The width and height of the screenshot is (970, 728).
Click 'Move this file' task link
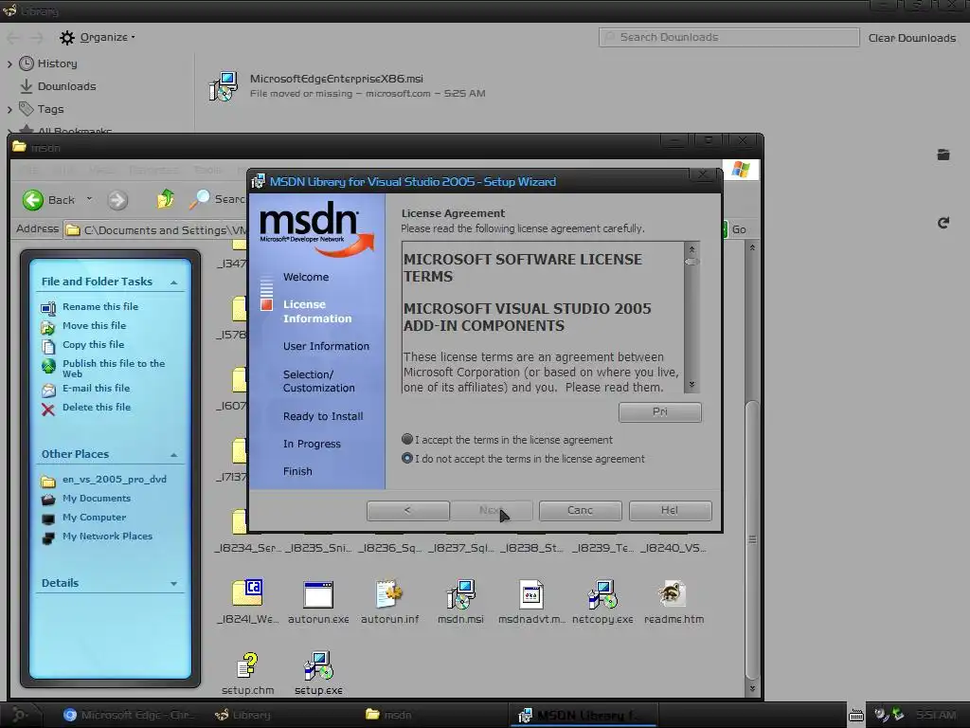[94, 326]
